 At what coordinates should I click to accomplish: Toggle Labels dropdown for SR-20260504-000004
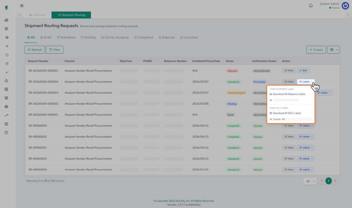point(306,81)
